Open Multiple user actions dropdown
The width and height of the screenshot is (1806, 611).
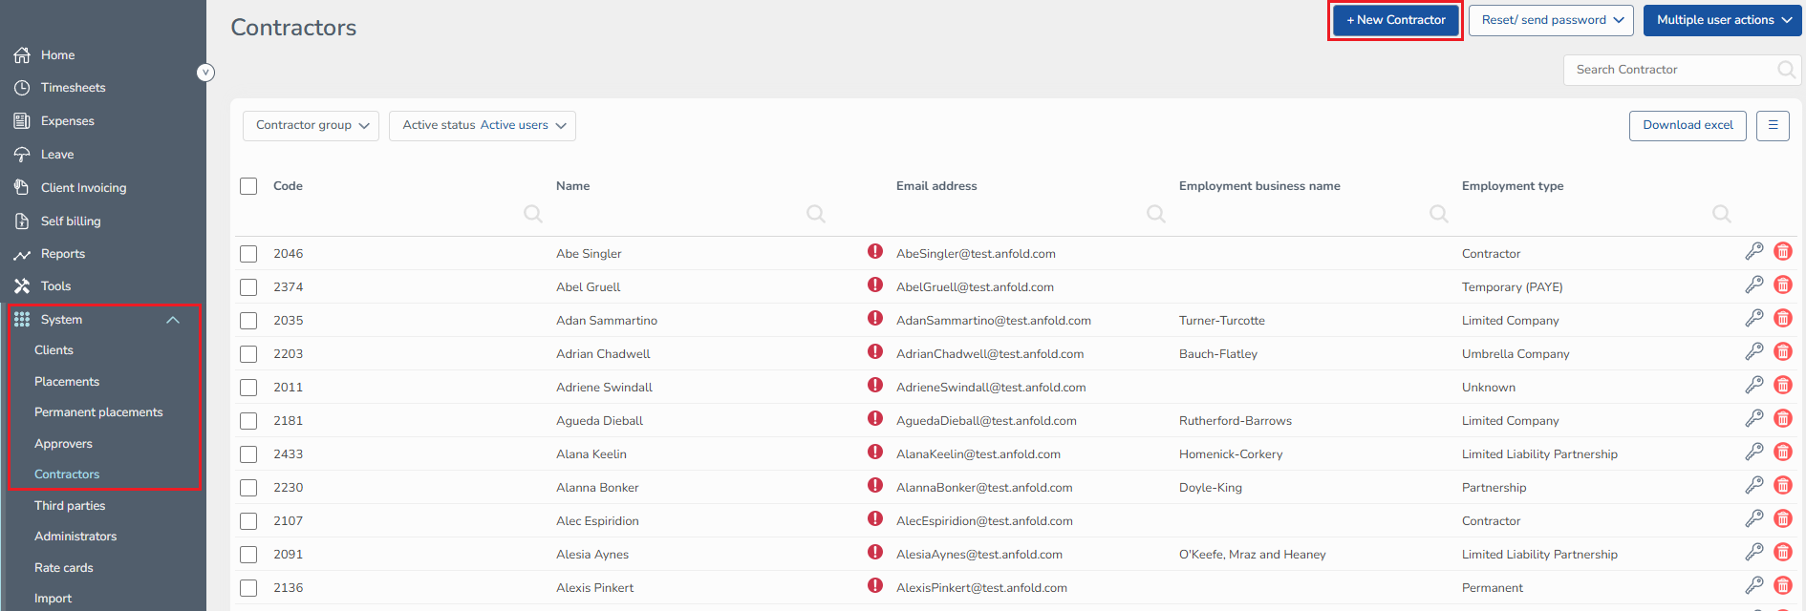point(1723,20)
